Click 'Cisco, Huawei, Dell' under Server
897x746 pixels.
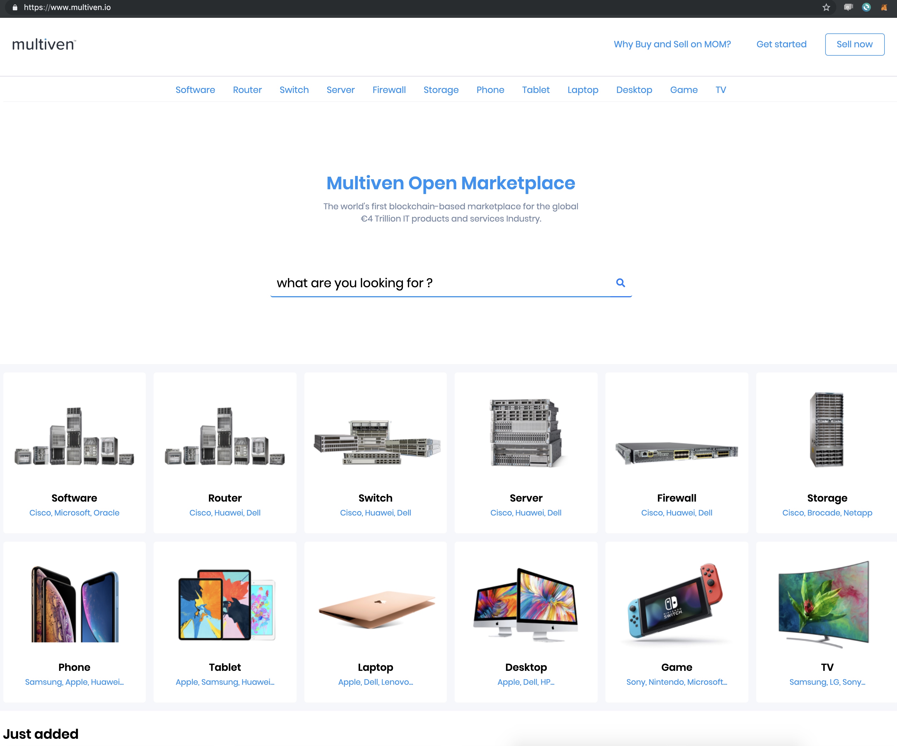coord(526,512)
